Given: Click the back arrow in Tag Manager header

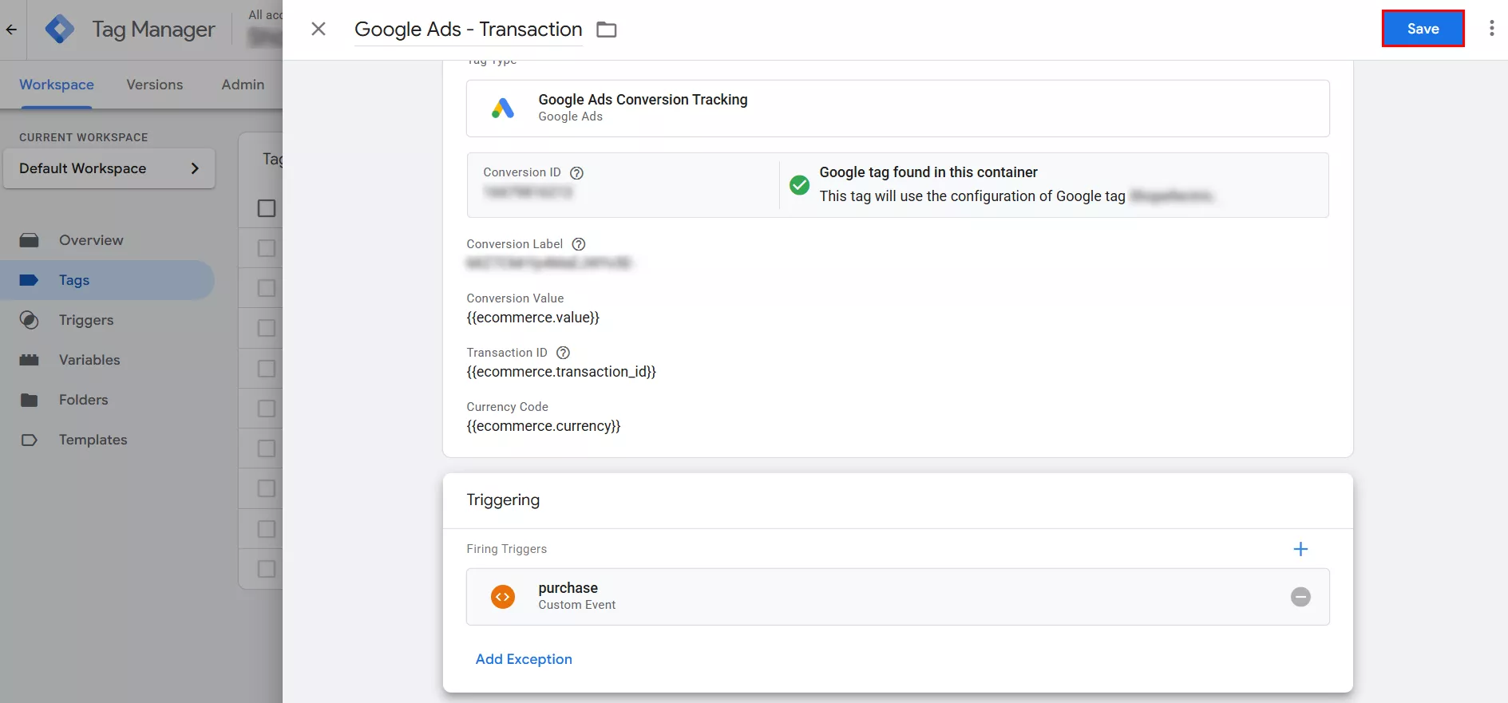Looking at the screenshot, I should tap(11, 30).
